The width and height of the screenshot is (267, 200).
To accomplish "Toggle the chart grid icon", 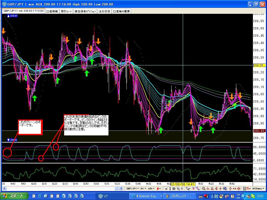I will pos(174,189).
